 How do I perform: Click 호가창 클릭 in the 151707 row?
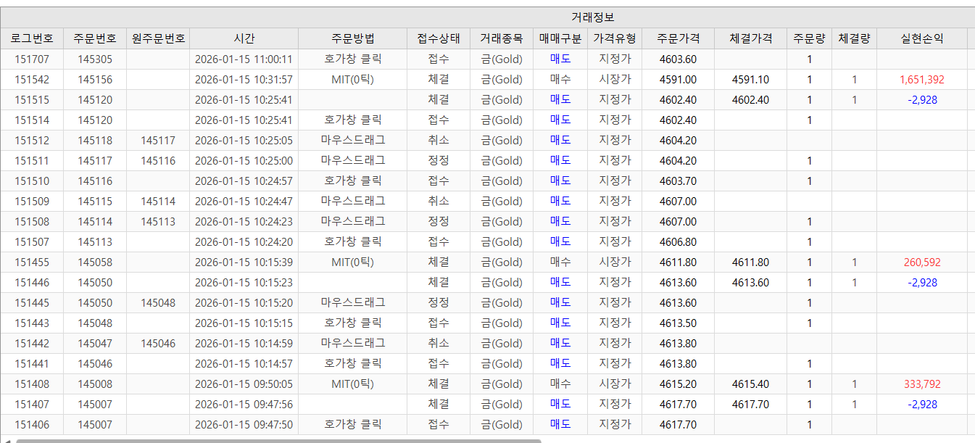[x=353, y=59]
